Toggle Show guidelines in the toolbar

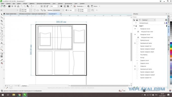point(71,6)
